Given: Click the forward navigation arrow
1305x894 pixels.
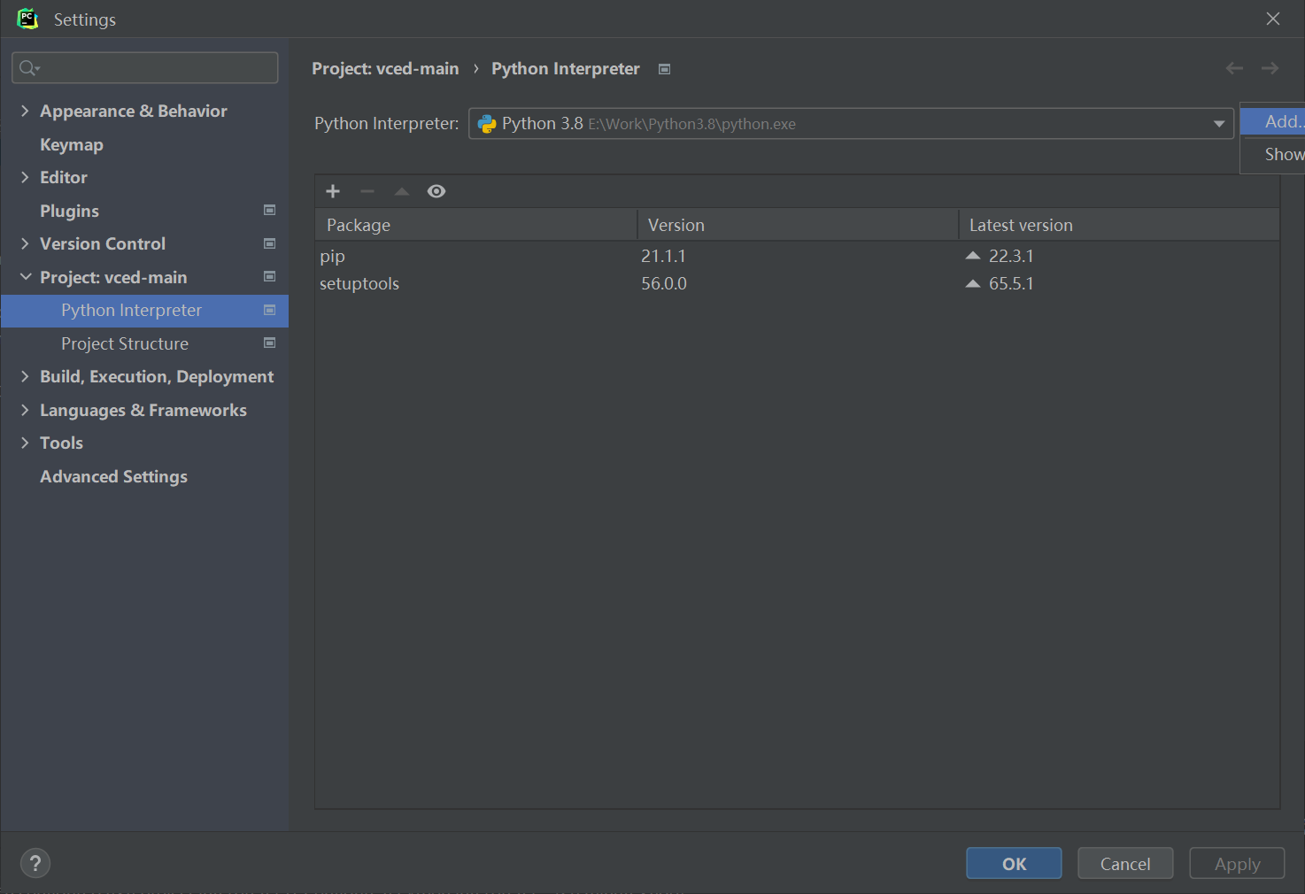Looking at the screenshot, I should click(1270, 68).
